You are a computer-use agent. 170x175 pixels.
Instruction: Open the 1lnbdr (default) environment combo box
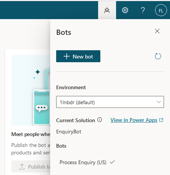click(110, 102)
